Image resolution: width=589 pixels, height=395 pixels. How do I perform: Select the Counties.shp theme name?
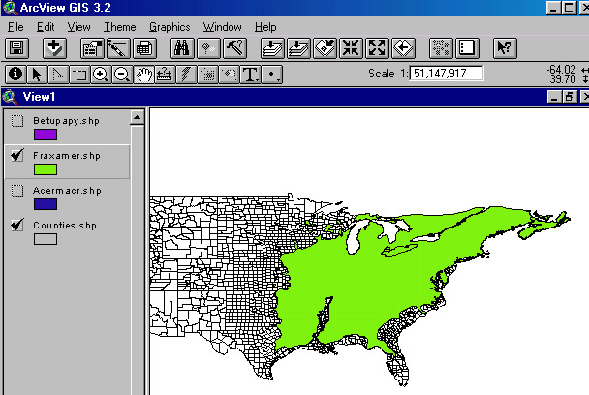click(65, 226)
